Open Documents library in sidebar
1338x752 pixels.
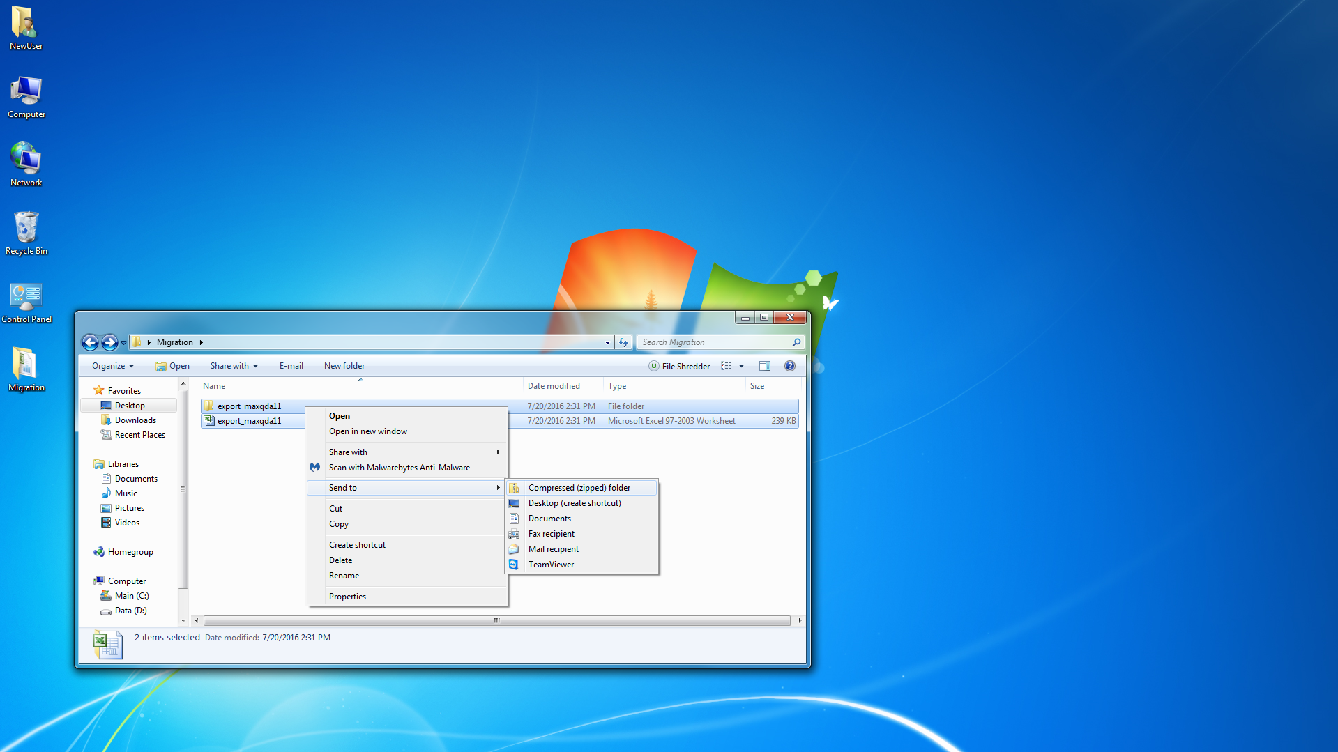click(x=136, y=479)
